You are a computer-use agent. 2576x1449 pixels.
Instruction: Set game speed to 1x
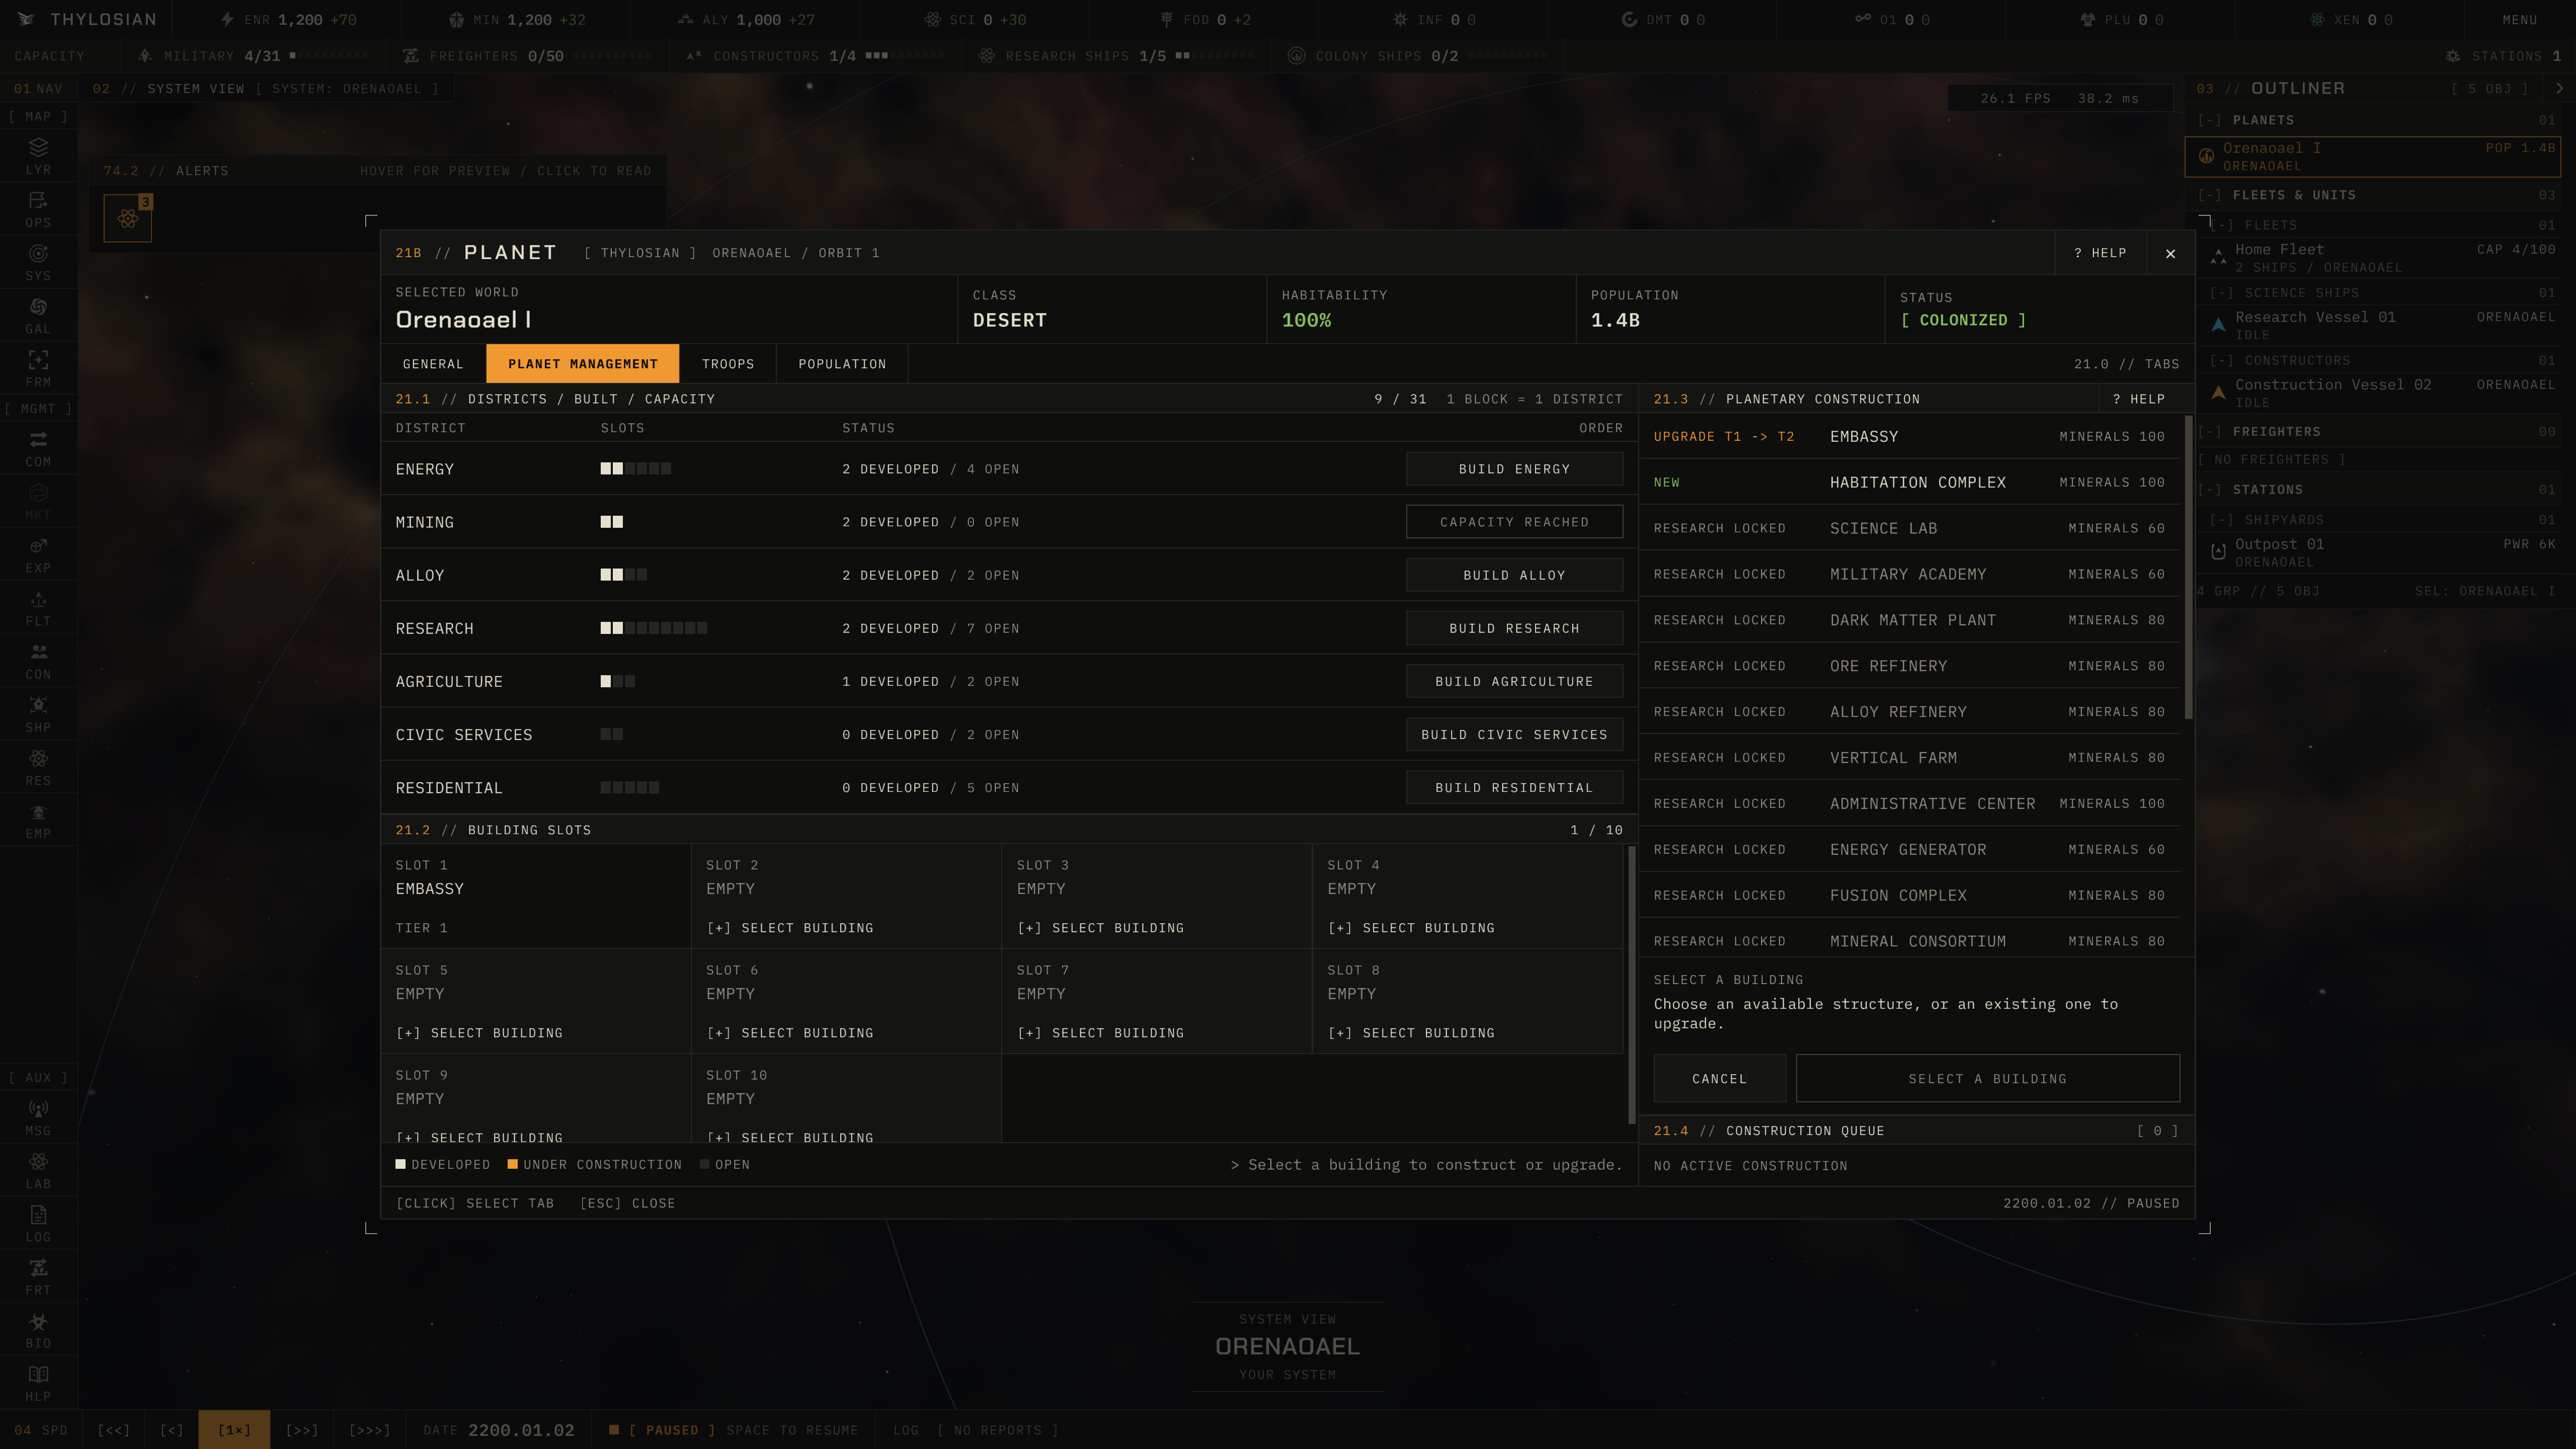[234, 1430]
